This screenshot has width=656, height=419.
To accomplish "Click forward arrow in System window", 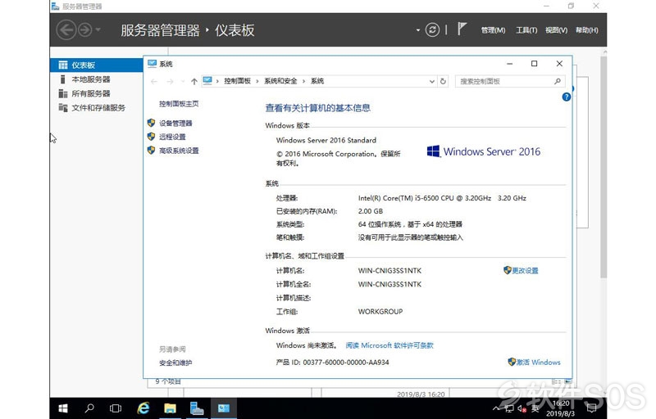I will point(170,81).
